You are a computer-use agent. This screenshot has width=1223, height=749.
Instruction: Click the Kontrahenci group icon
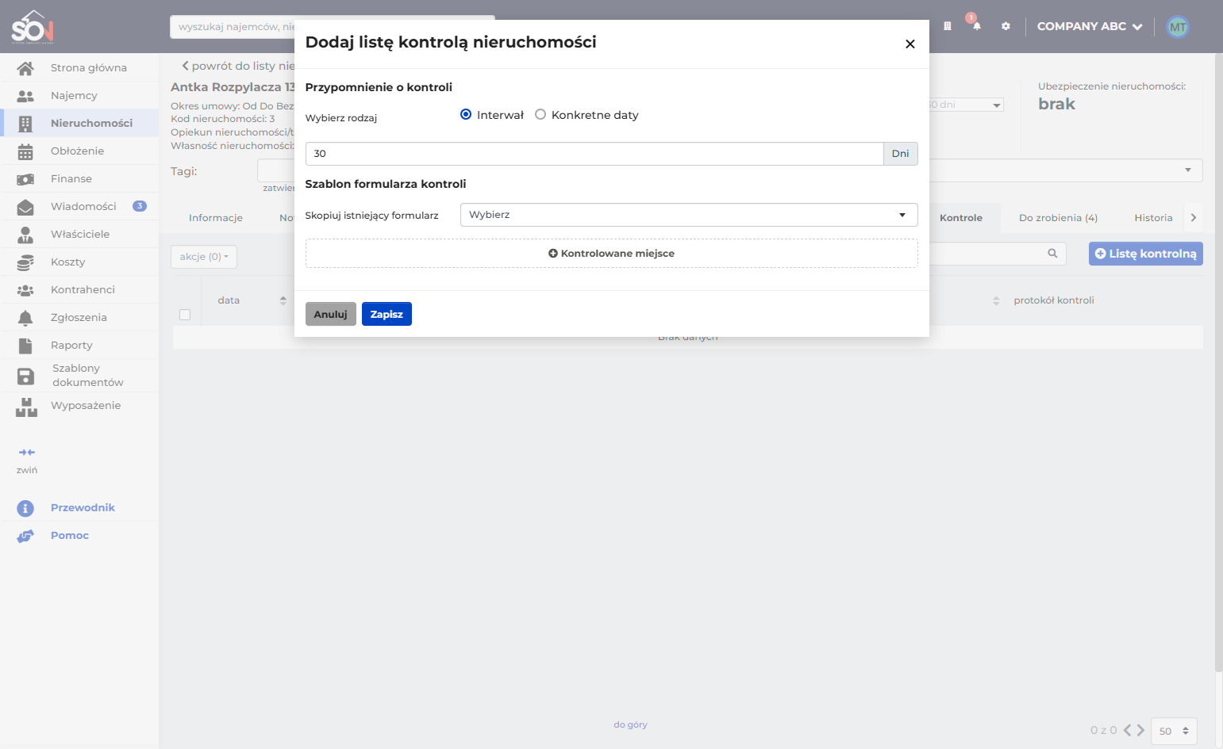[x=25, y=290]
